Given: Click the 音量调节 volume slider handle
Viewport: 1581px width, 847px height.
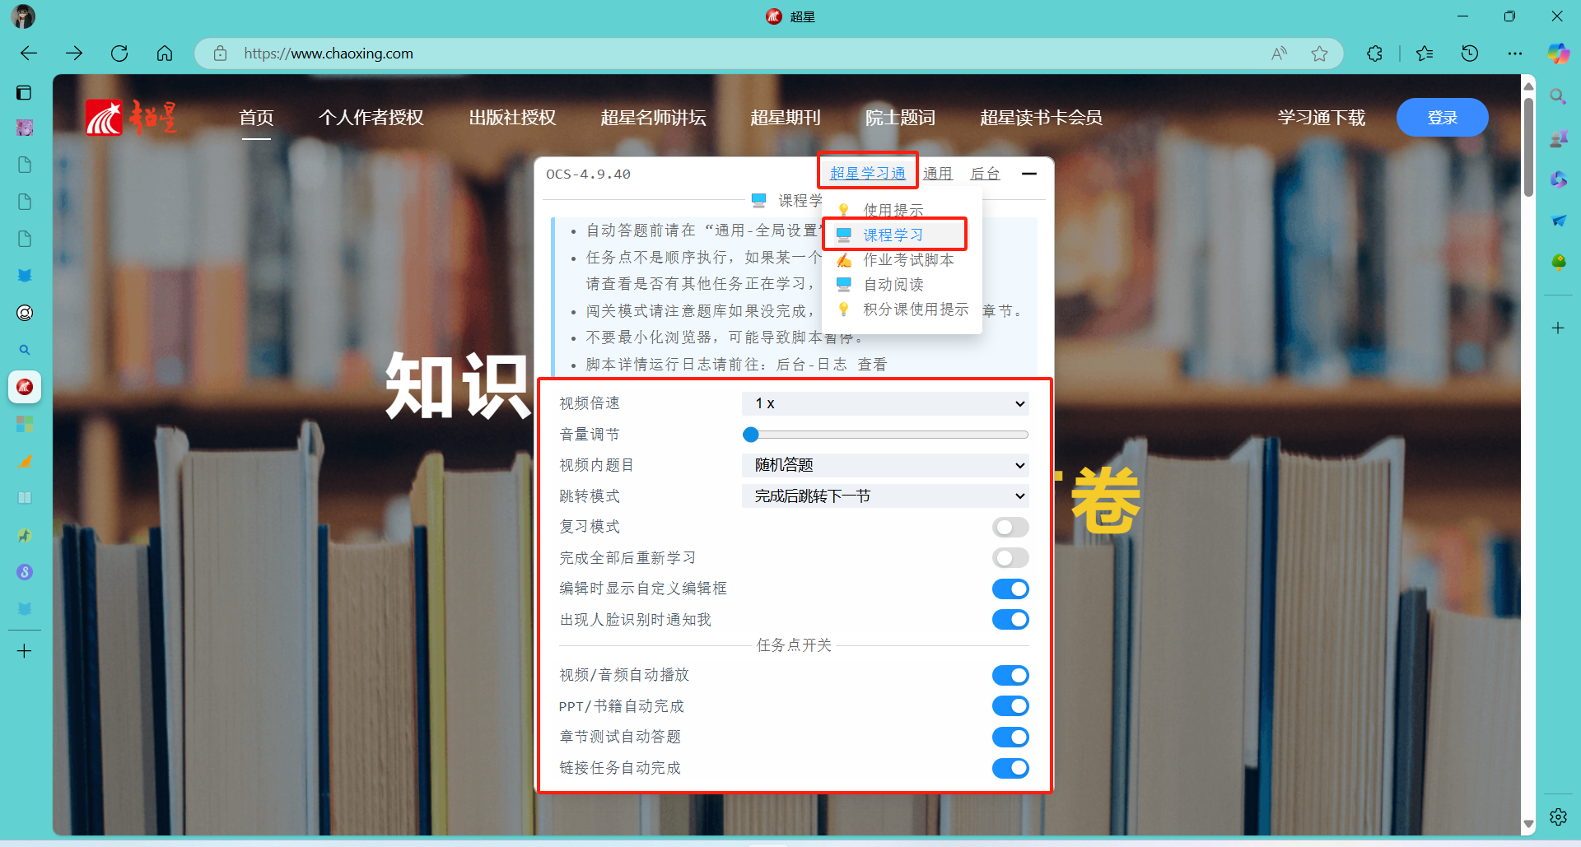Looking at the screenshot, I should click(x=751, y=435).
